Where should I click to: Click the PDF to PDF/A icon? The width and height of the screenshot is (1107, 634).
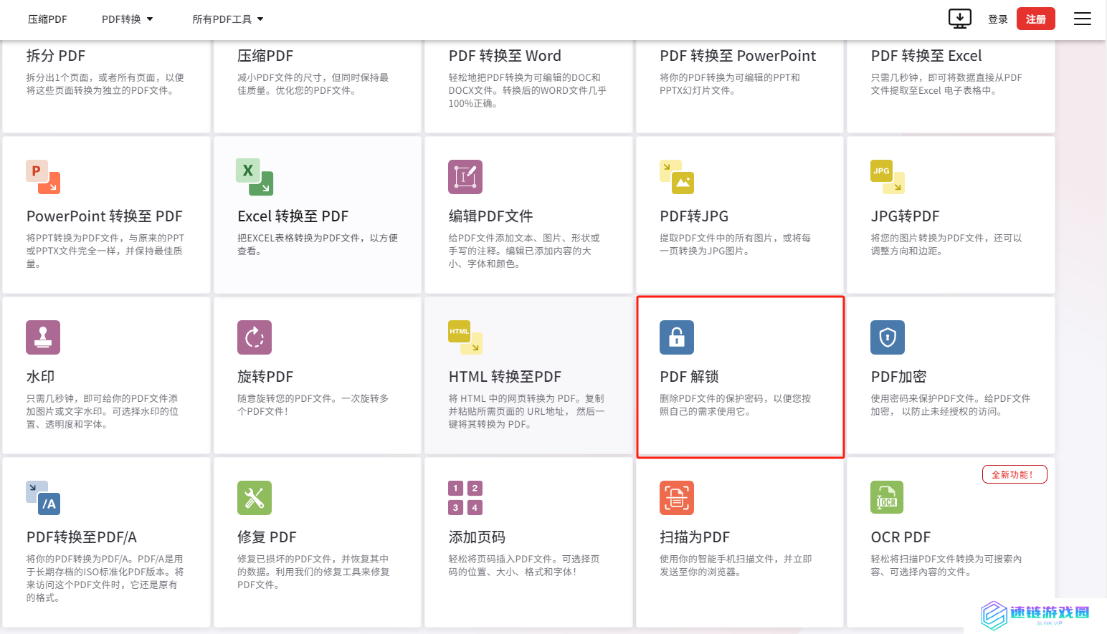coord(43,498)
